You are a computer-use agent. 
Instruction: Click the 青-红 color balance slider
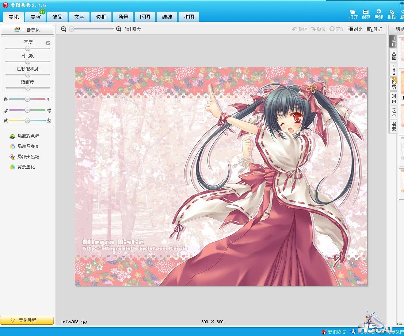[27, 99]
